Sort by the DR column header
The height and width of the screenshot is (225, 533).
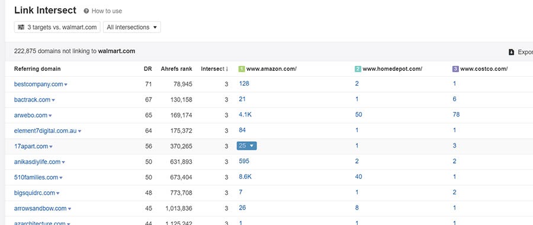tap(147, 69)
